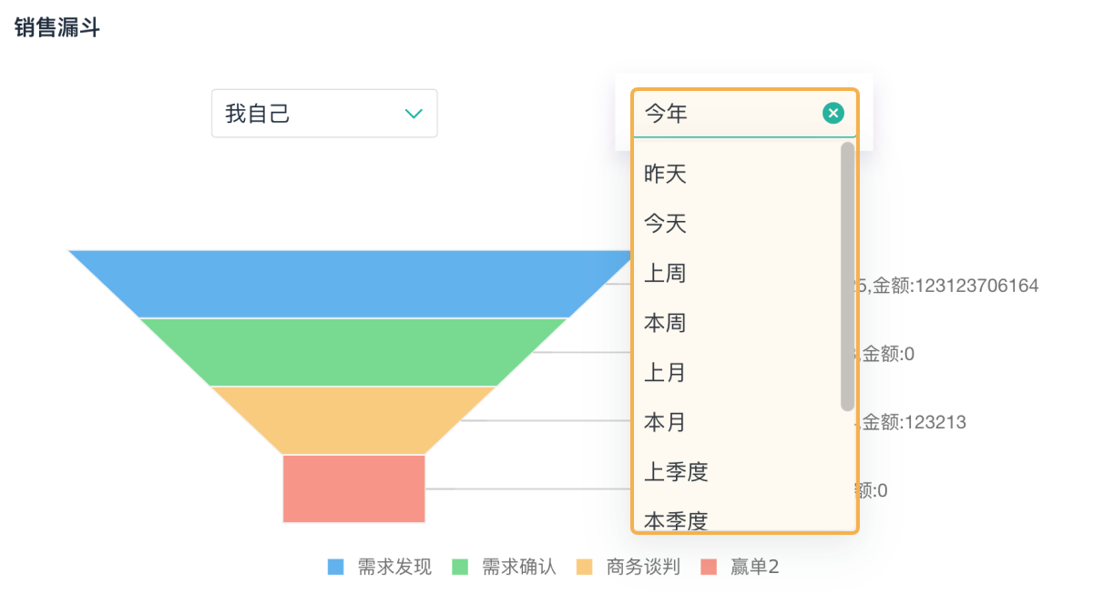This screenshot has width=1093, height=614.
Task: Click the orange funnel segment
Action: [x=353, y=419]
